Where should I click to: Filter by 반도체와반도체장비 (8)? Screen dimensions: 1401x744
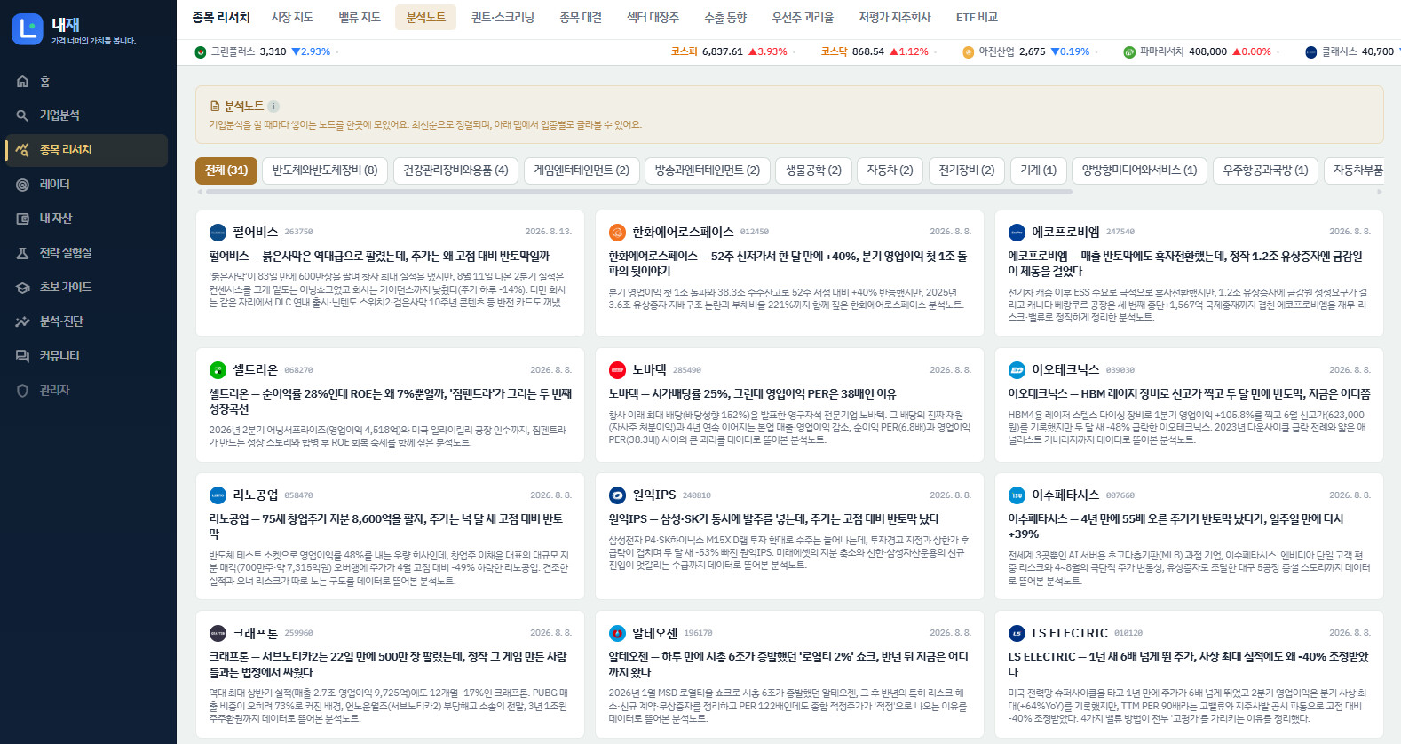325,170
